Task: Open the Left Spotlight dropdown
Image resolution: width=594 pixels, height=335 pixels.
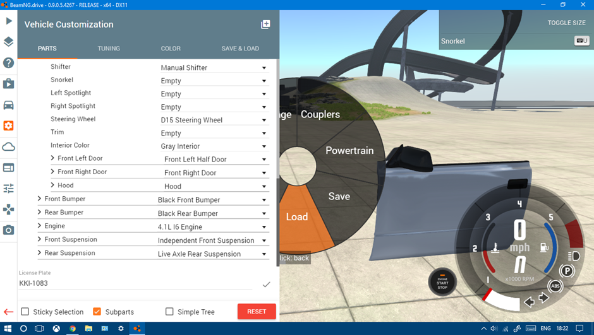Action: pos(214,94)
